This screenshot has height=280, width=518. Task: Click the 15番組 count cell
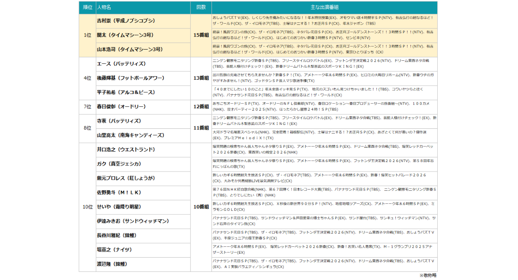coord(201,35)
